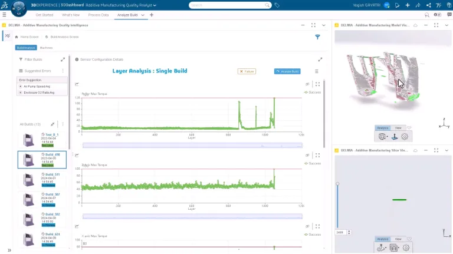Open the 3DEXPERIENCE compass
Screen dimensions: 453x254
click(x=19, y=8)
